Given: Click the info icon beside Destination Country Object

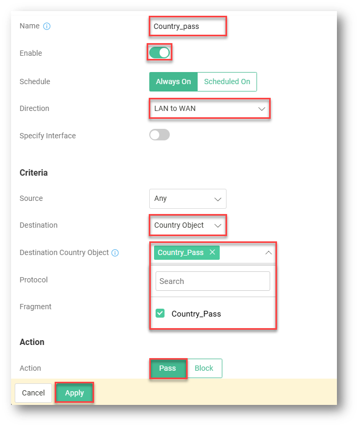Looking at the screenshot, I should [115, 253].
